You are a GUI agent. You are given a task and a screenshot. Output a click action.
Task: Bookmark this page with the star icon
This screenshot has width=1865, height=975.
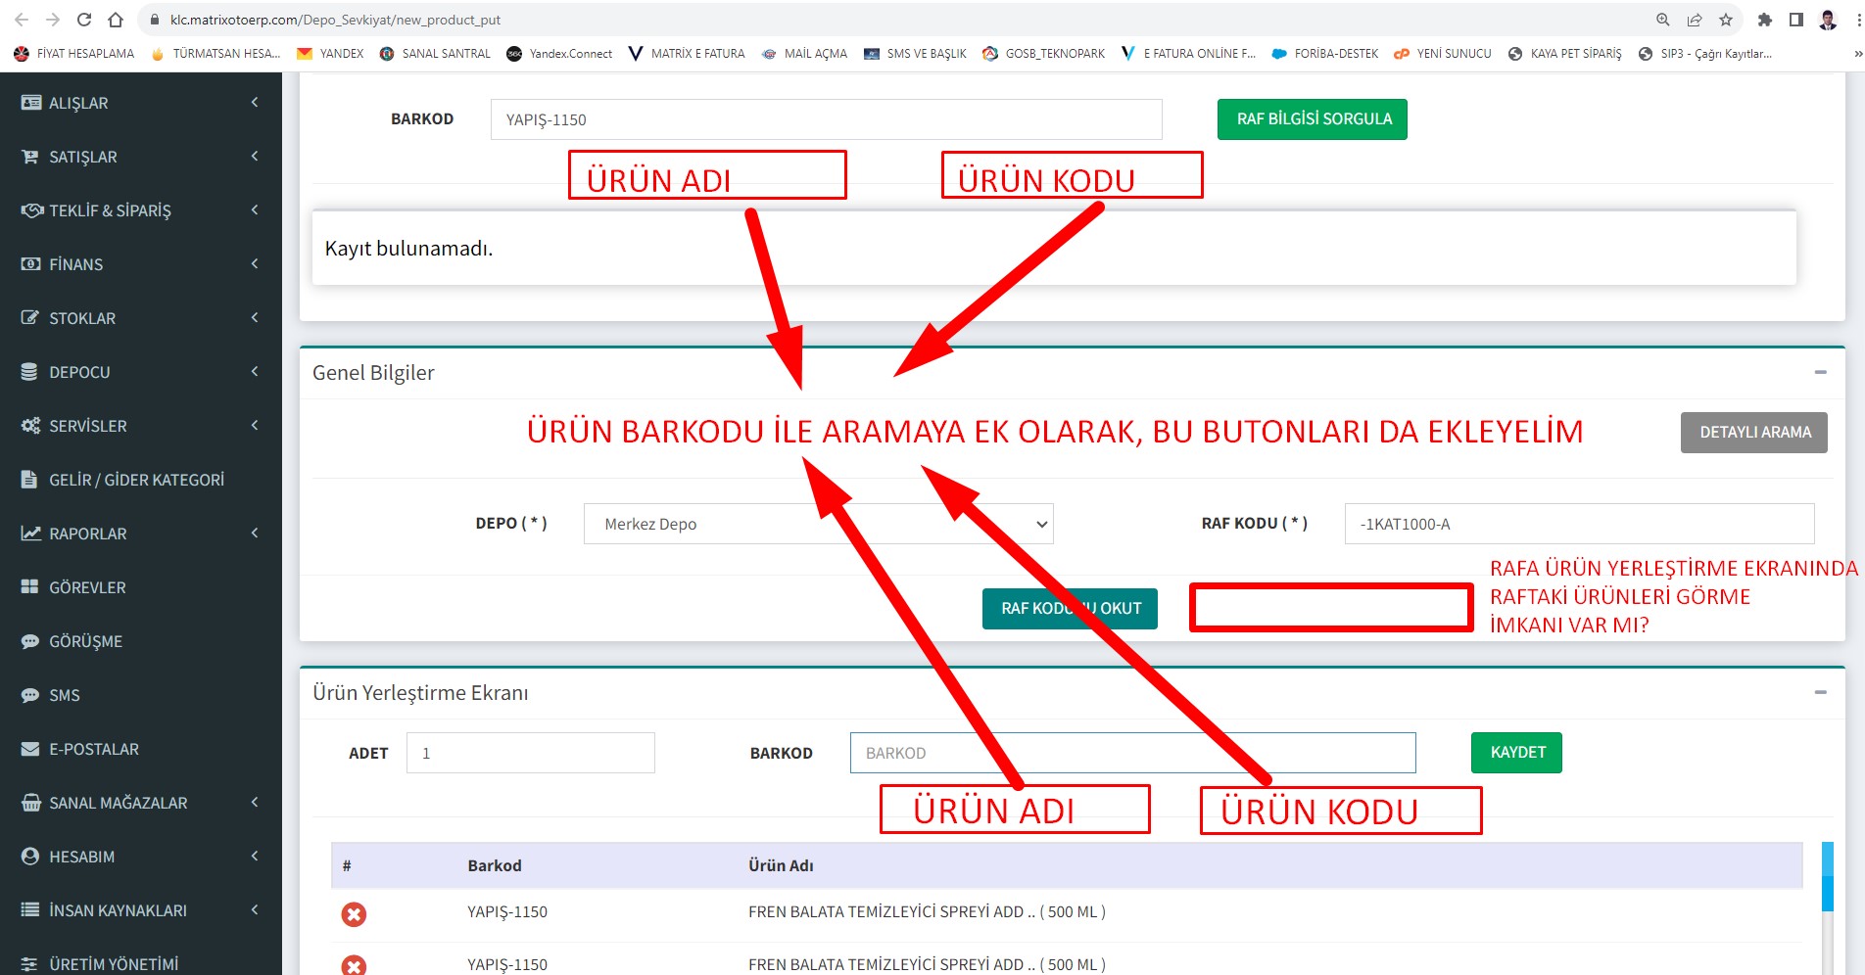click(x=1726, y=20)
